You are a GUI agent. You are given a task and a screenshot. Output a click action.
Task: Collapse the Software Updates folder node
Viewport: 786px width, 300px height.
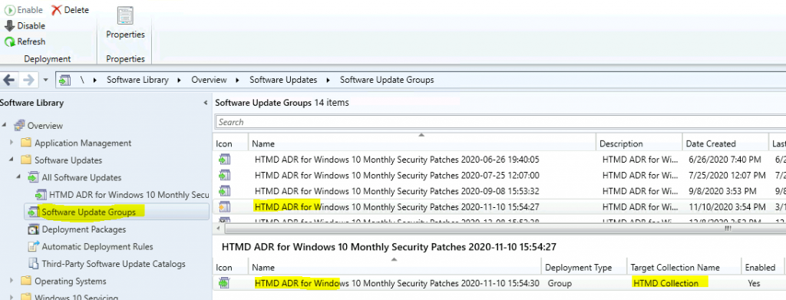pyautogui.click(x=12, y=160)
